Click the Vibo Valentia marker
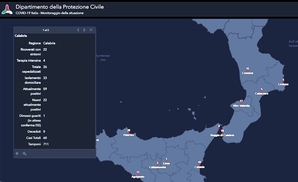Screen dimensions: 298x182 [241, 104]
